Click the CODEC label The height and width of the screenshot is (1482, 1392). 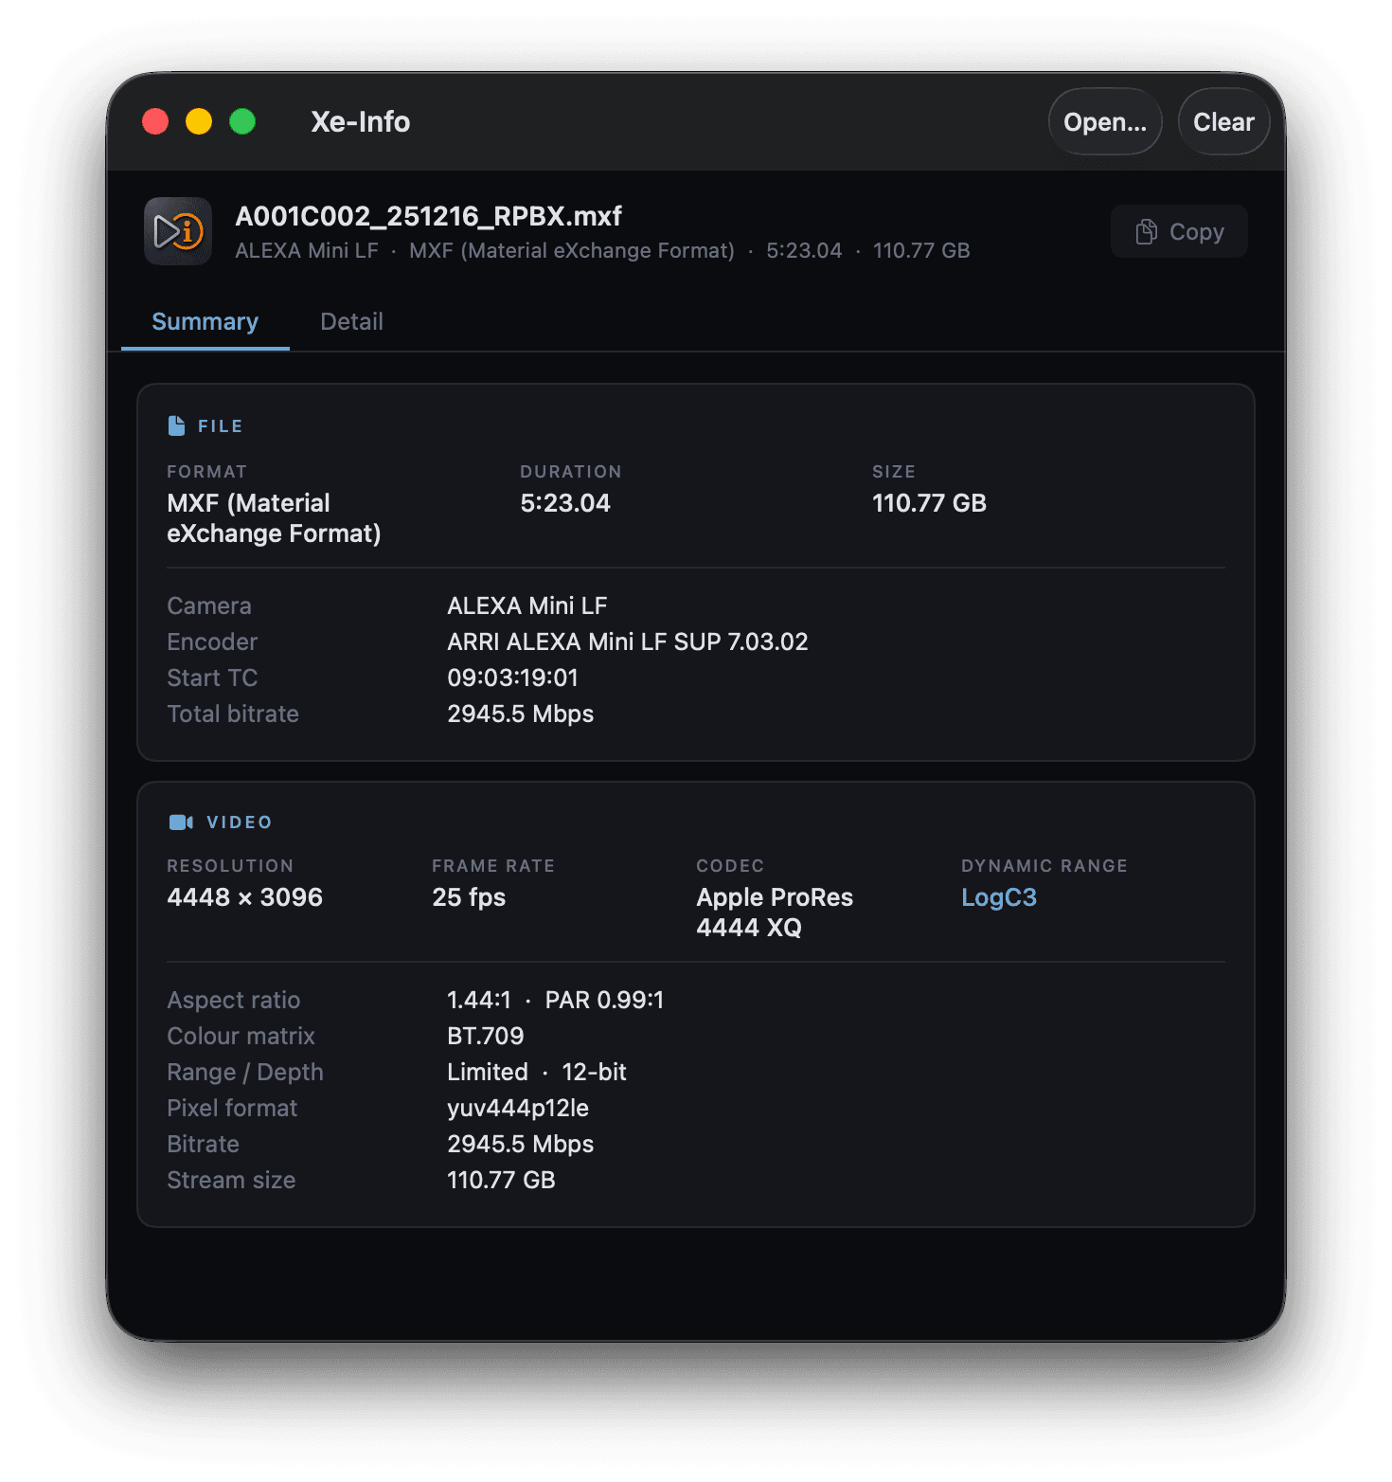(730, 866)
